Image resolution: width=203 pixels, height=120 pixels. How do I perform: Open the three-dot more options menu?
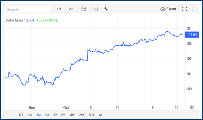(193, 9)
